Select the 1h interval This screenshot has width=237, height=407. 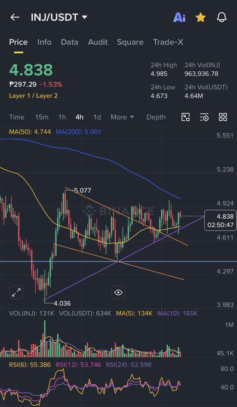62,117
